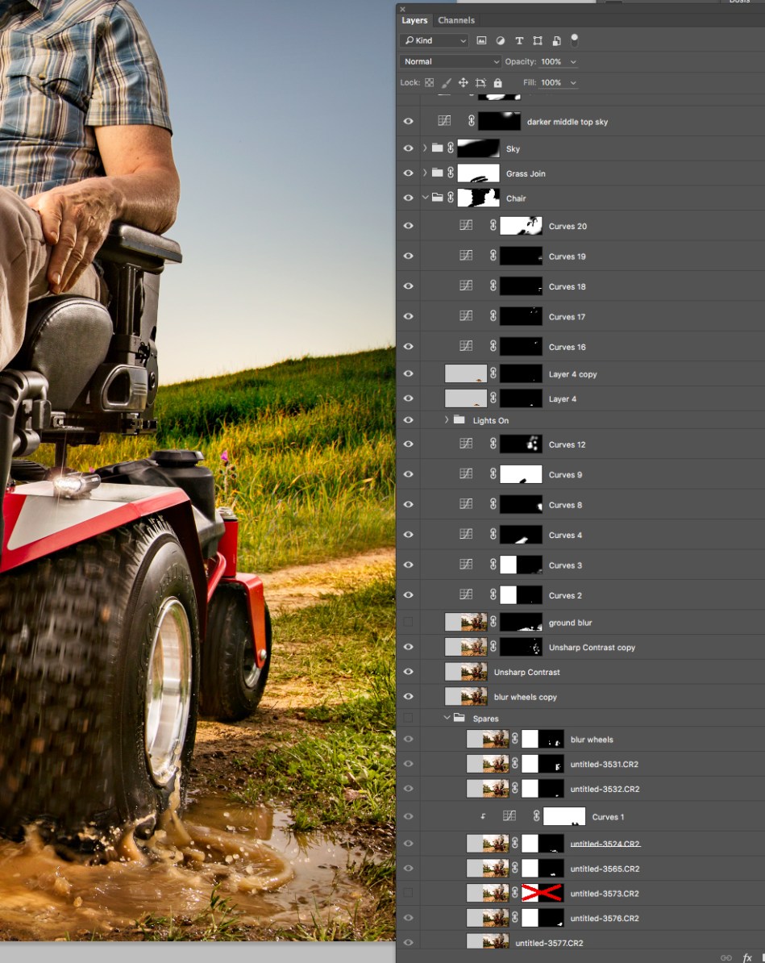Open the Opacity slider dropdown arrow

coord(573,62)
